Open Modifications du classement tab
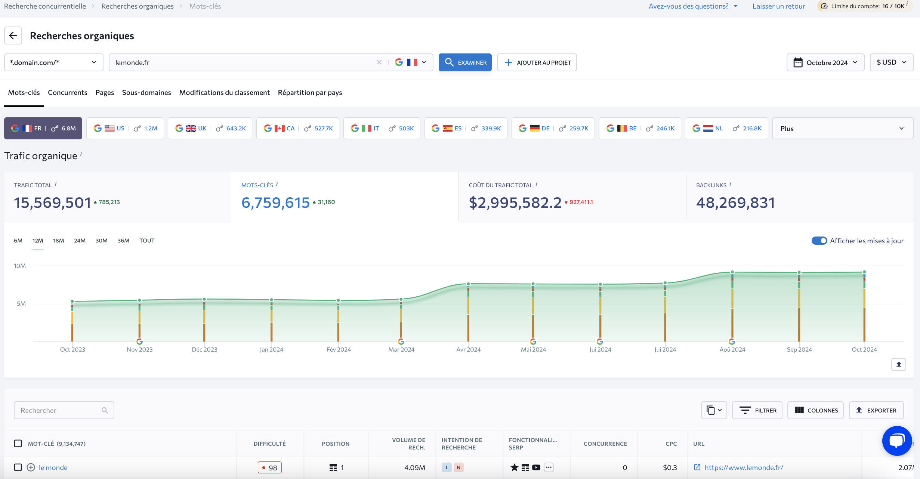The width and height of the screenshot is (920, 479). (x=224, y=92)
